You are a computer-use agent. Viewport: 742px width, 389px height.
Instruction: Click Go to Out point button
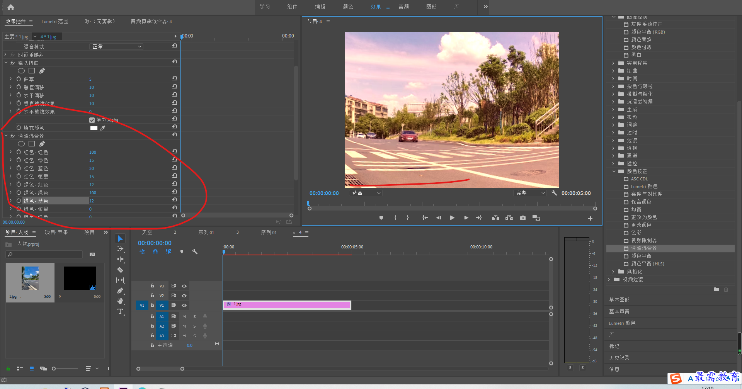point(479,218)
